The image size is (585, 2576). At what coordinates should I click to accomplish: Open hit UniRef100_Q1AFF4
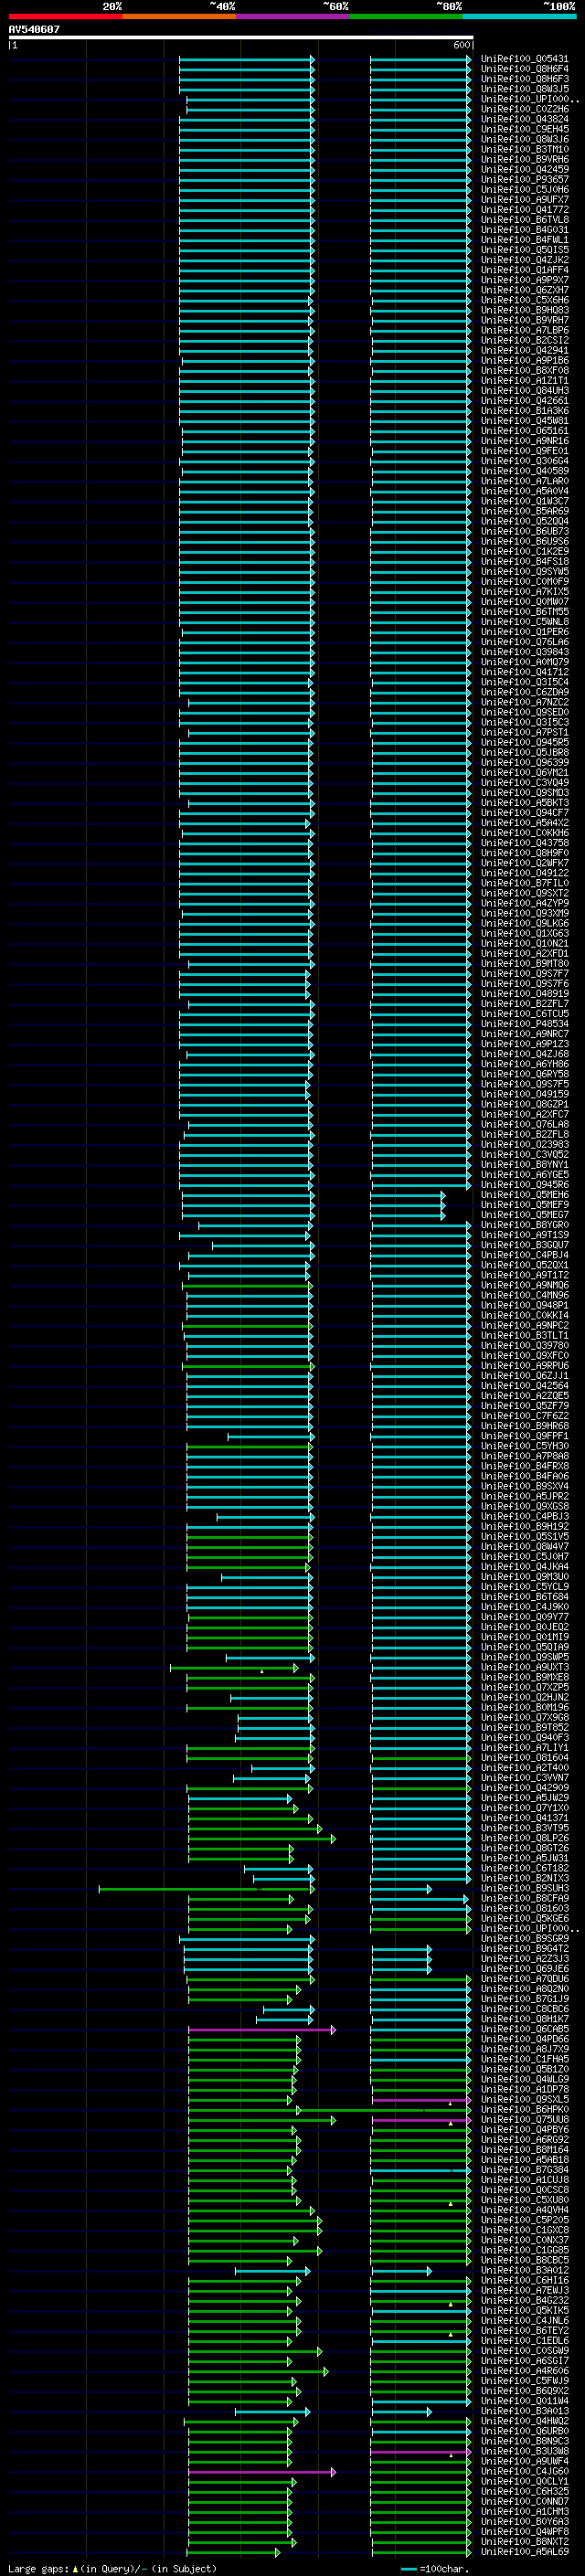[525, 270]
